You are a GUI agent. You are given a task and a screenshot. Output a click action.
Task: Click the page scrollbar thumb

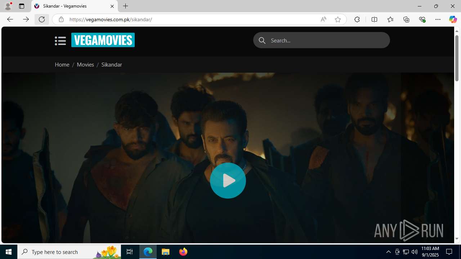tap(457, 58)
